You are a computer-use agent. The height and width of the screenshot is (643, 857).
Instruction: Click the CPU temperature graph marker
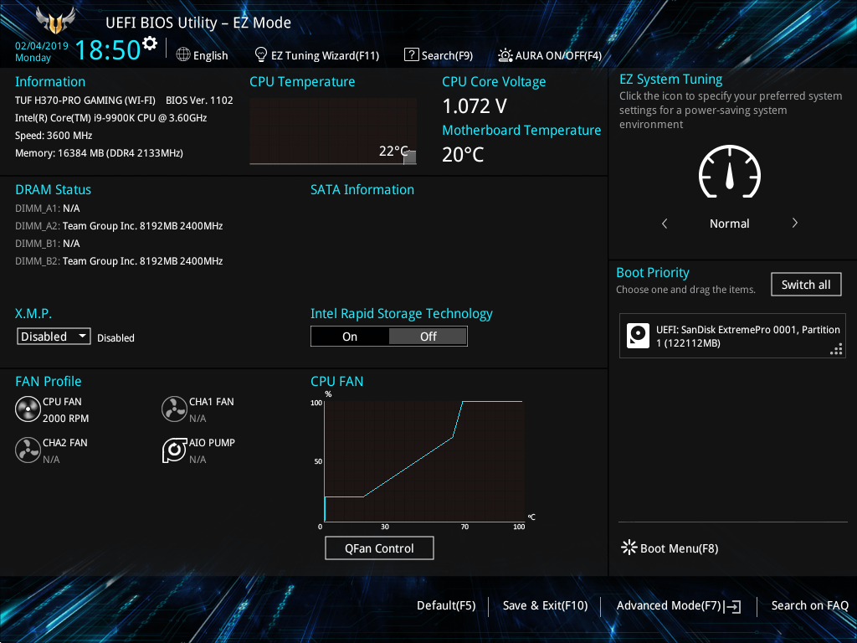[x=409, y=157]
